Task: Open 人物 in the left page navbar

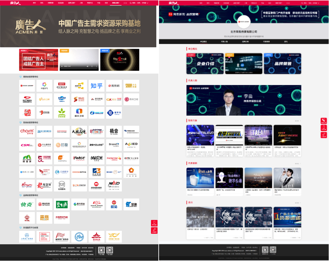Action: tap(81, 3)
